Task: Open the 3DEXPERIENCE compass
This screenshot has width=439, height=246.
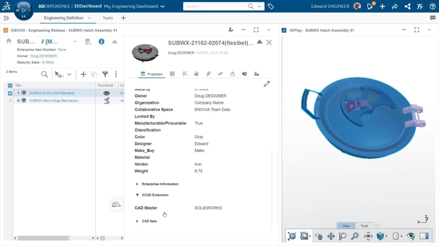Action: 23,10
